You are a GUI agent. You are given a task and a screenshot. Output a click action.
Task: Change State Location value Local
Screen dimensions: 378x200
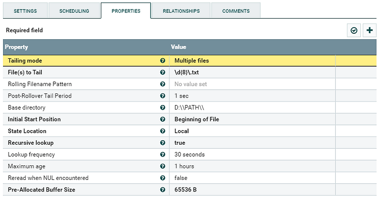tap(252, 131)
